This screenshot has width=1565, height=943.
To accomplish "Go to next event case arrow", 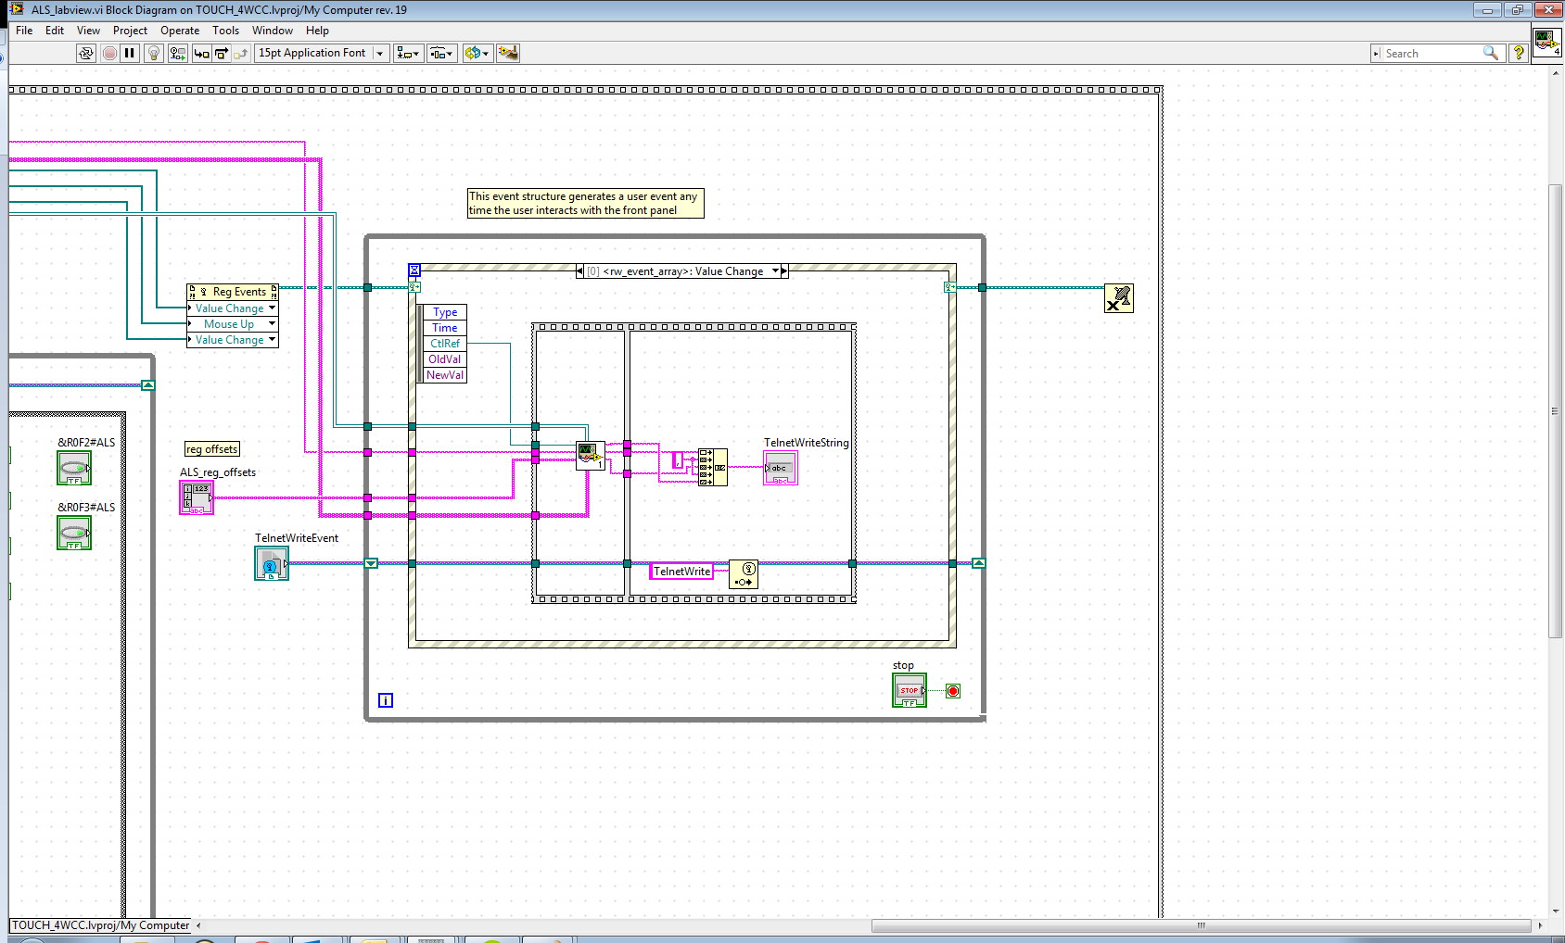I will pos(784,271).
